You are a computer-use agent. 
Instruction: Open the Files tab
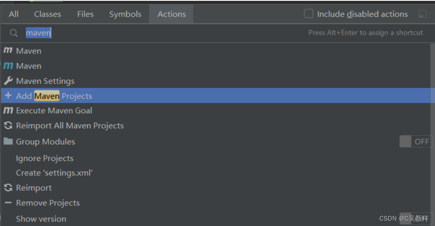tap(85, 14)
